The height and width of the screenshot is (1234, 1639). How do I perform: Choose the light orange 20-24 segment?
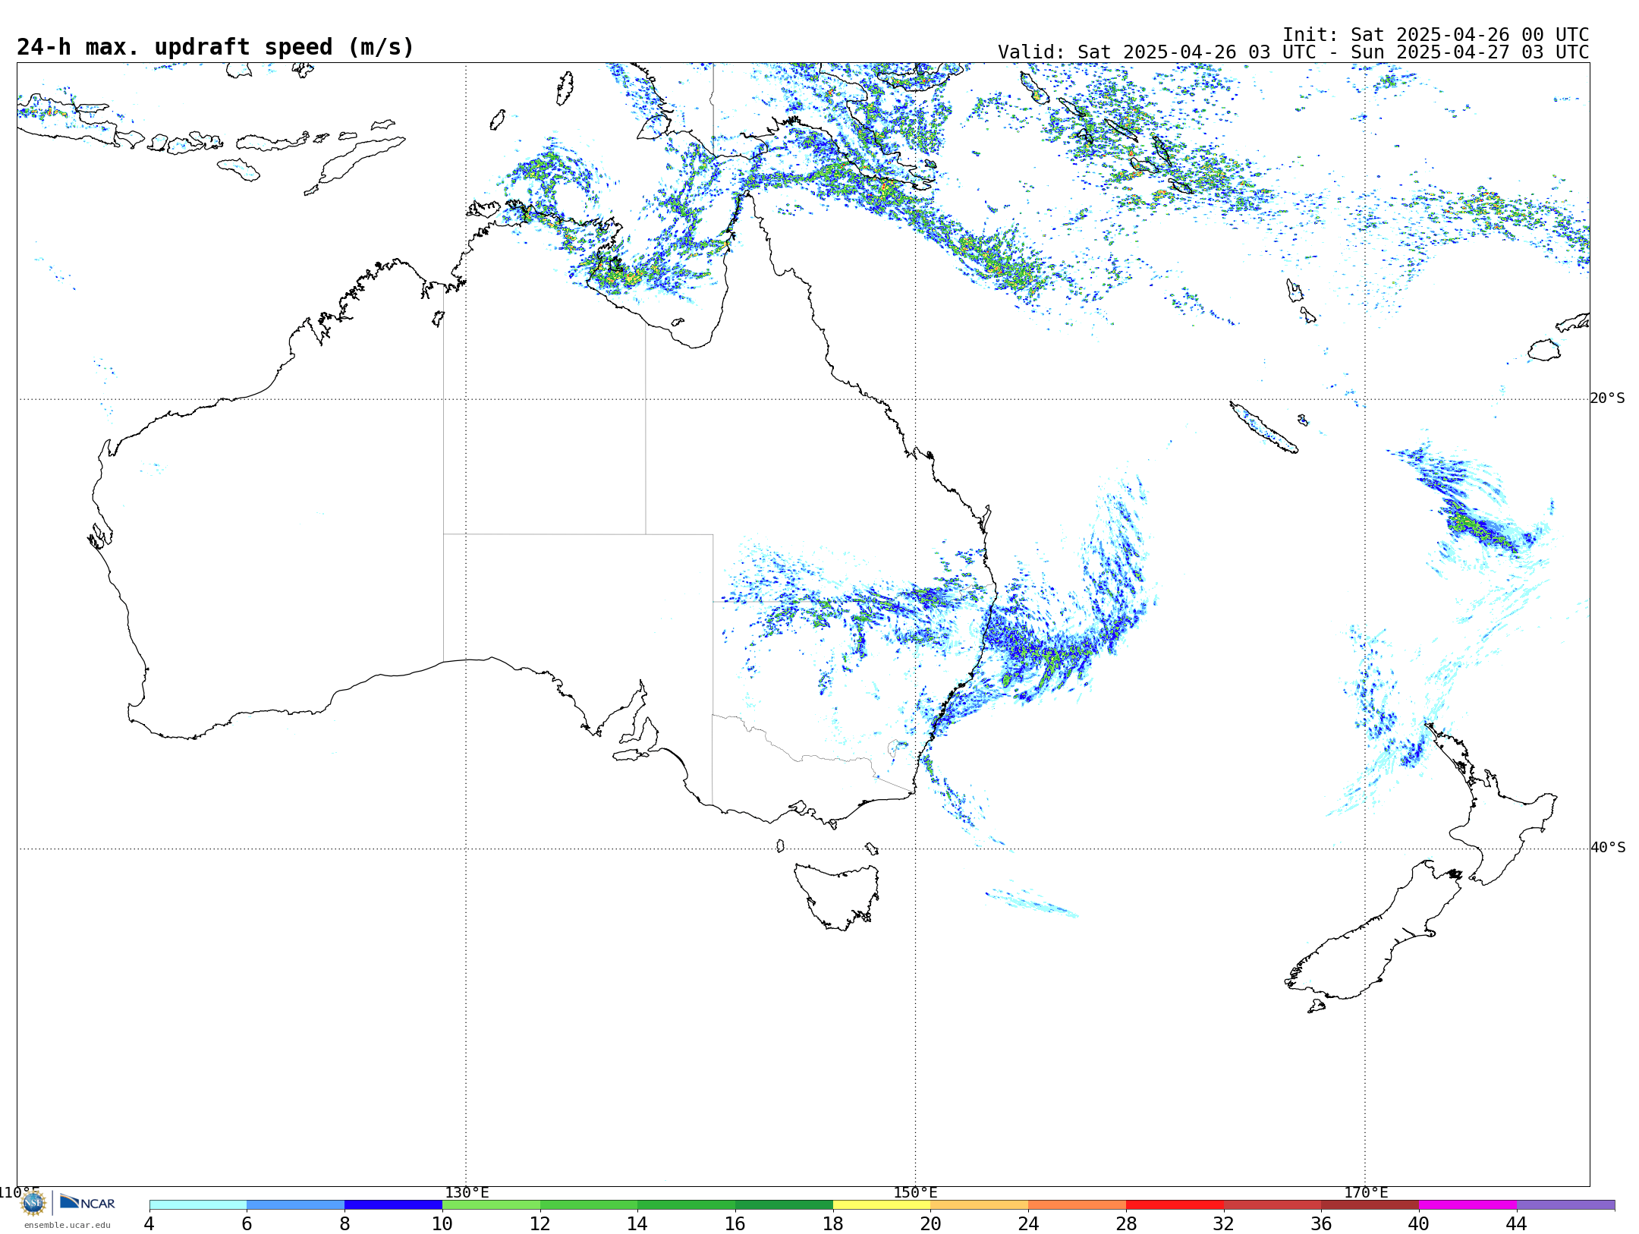tap(980, 1205)
